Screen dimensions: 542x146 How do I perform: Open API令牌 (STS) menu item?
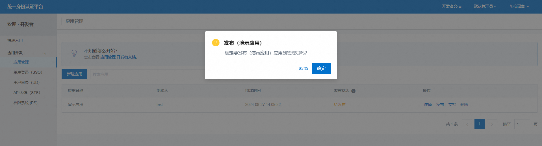coord(27,93)
